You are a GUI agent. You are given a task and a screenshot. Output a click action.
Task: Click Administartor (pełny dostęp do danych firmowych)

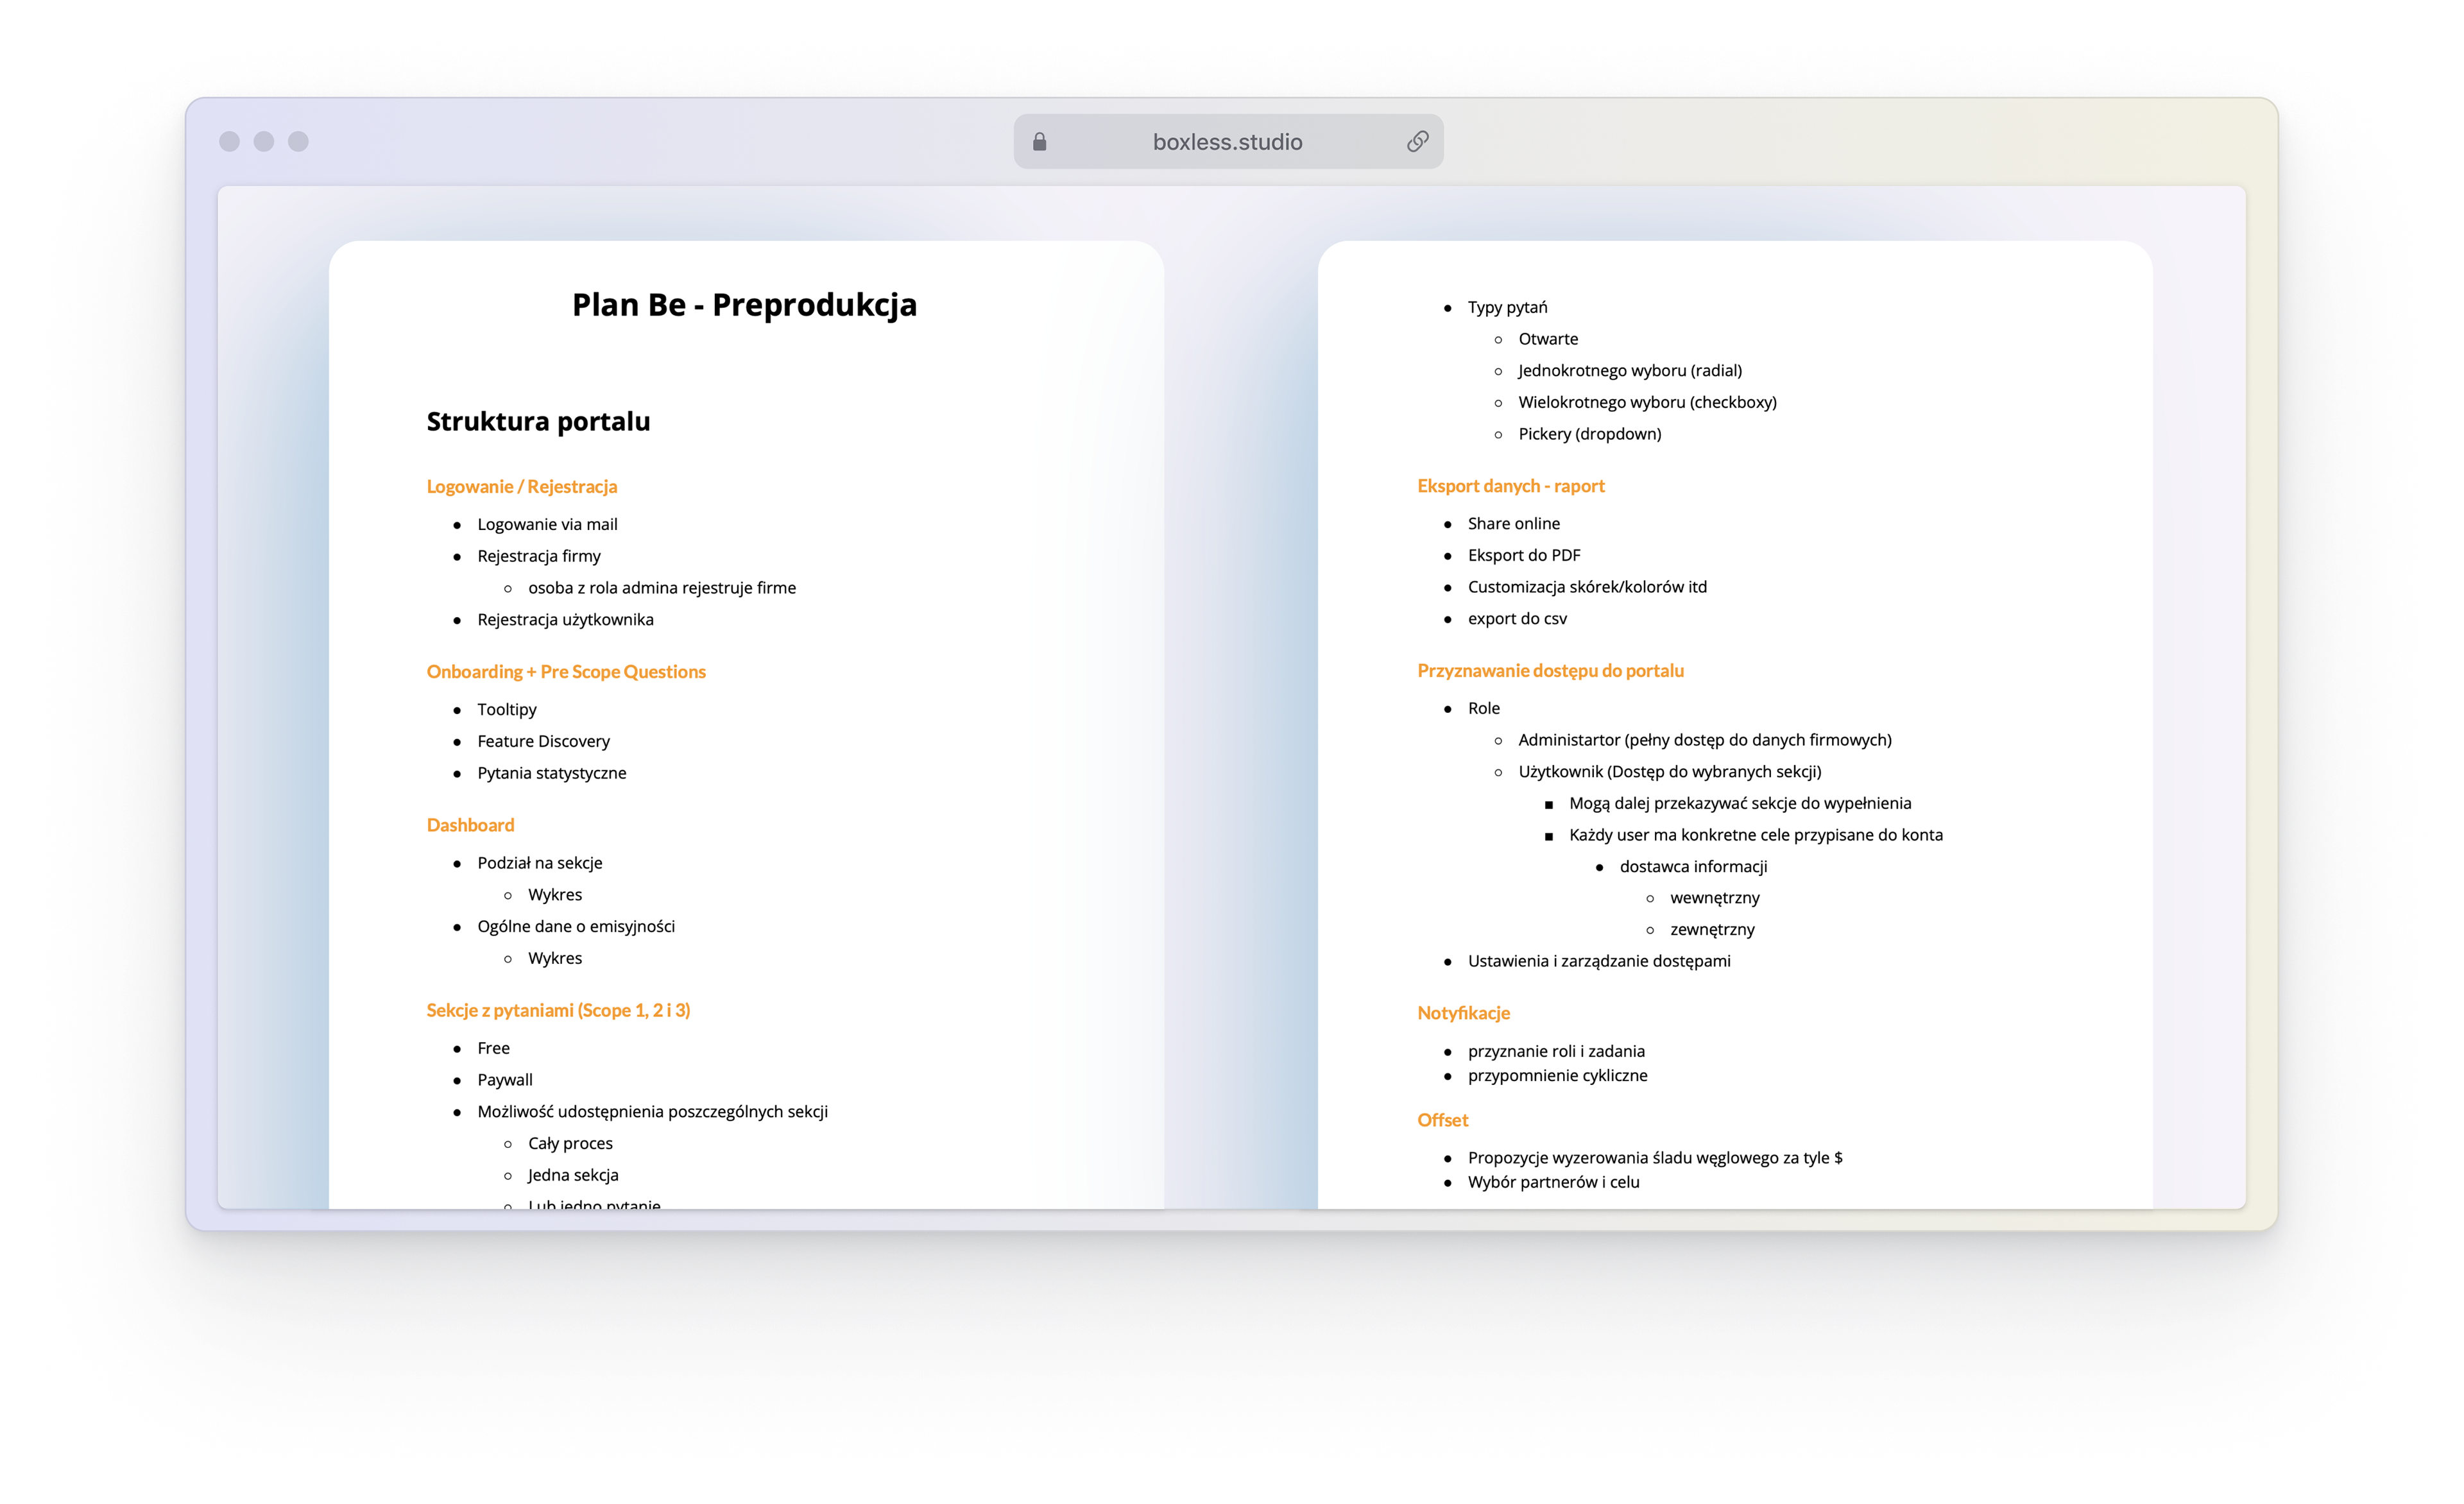click(x=1704, y=740)
